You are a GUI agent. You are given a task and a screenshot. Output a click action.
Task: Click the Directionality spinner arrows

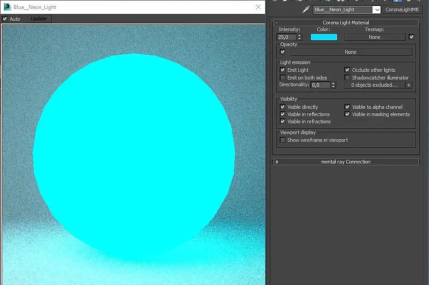333,85
